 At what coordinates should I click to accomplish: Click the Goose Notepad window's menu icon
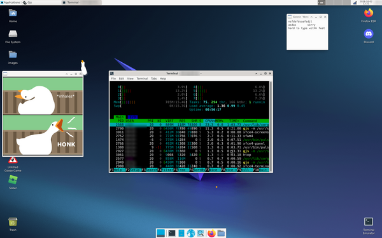click(x=290, y=17)
